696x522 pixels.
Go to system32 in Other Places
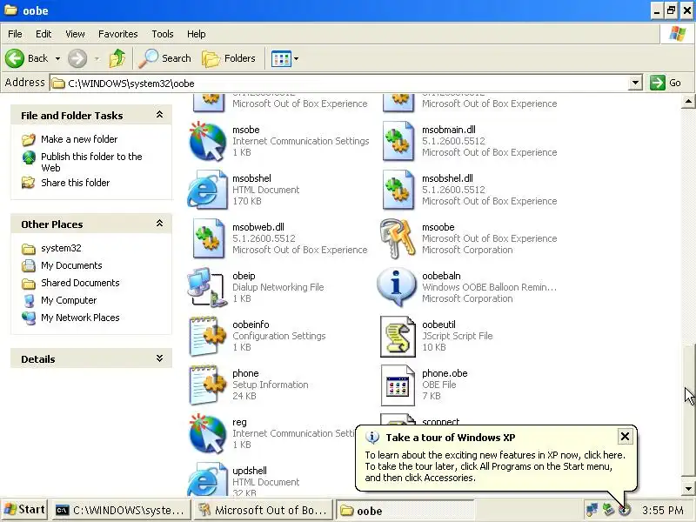click(x=61, y=248)
